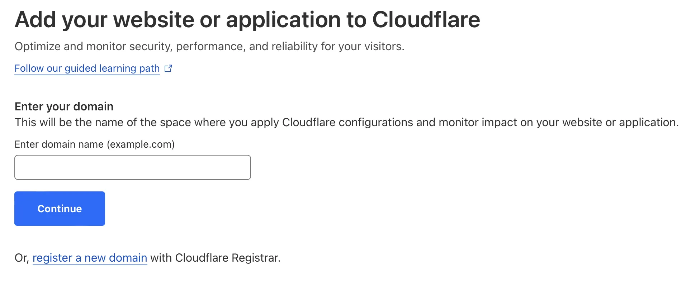Image resolution: width=700 pixels, height=281 pixels.
Task: Open the "Follow our guided learning path" link
Action: click(87, 68)
